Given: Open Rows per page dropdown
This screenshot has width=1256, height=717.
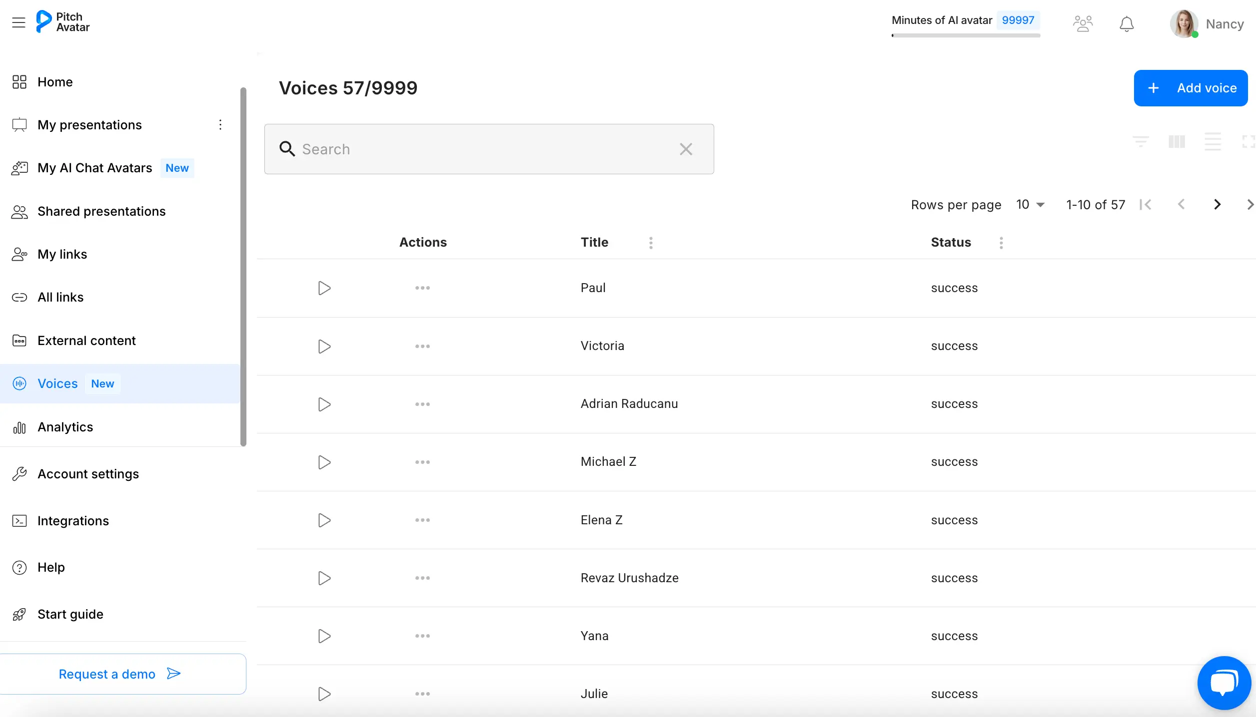Looking at the screenshot, I should click(x=1030, y=205).
